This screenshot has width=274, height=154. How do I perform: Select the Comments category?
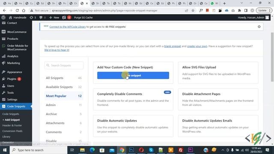pos(64,132)
